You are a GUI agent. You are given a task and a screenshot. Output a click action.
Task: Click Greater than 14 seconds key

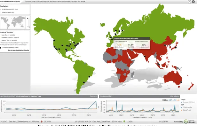[x=8, y=40]
